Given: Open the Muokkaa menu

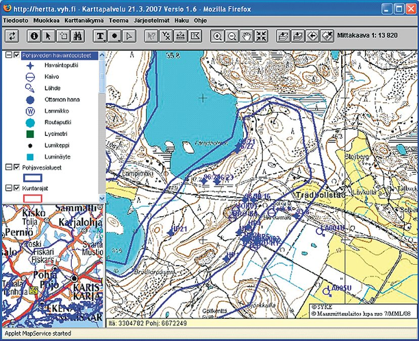Looking at the screenshot, I should [x=46, y=21].
